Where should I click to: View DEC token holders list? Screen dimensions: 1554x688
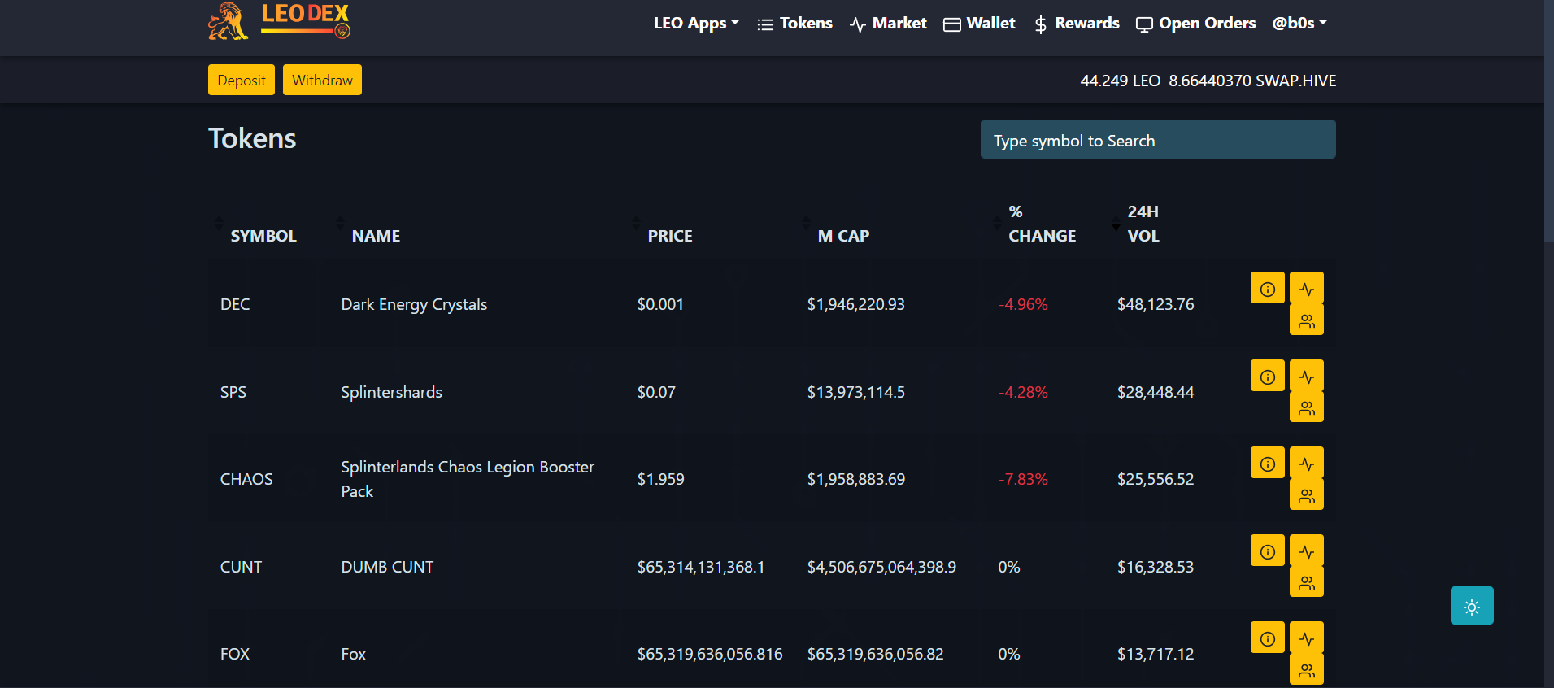(1307, 320)
